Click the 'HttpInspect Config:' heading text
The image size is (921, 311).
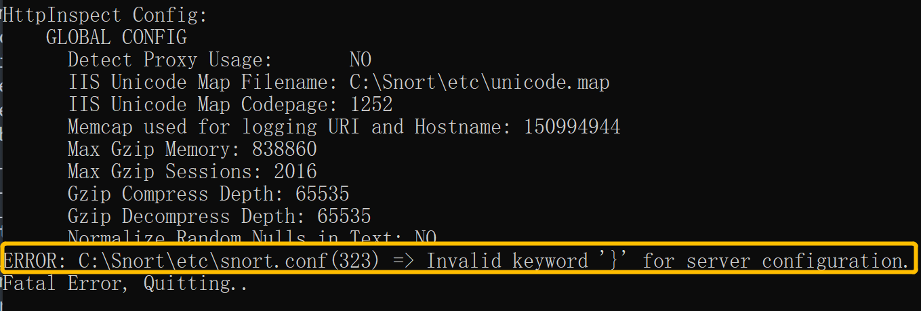tap(105, 15)
